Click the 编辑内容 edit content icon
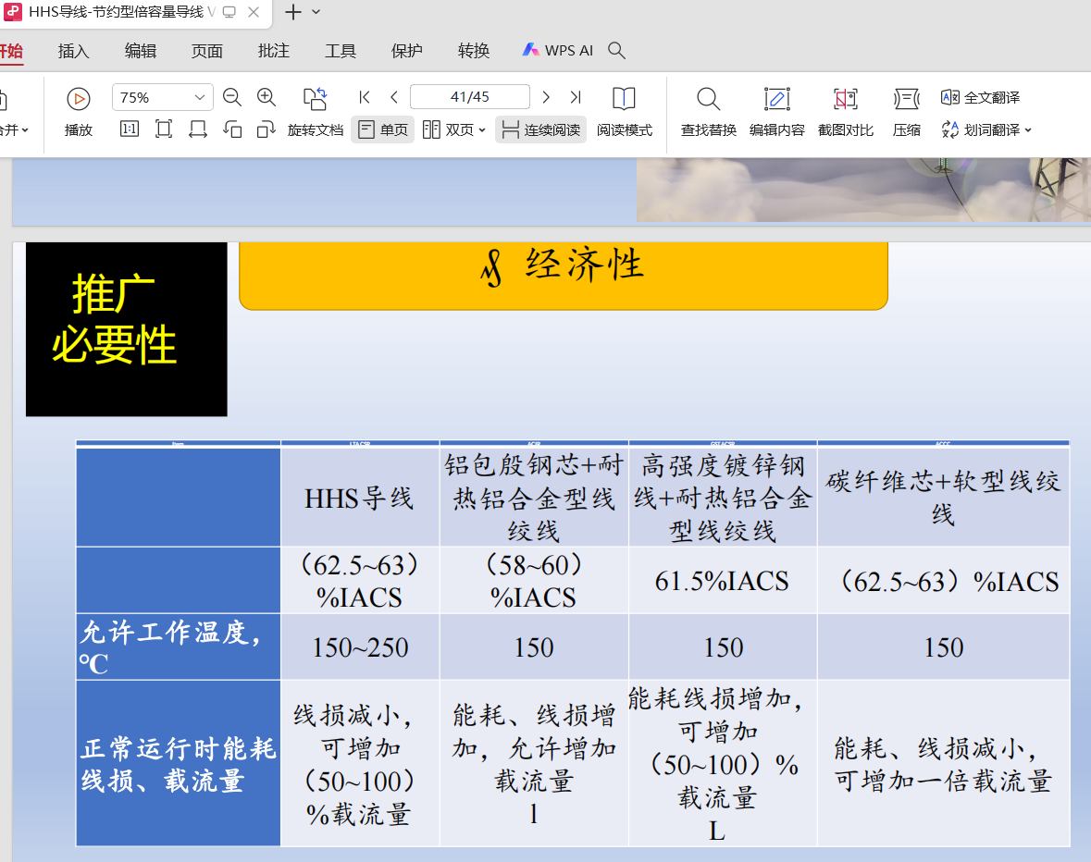The width and height of the screenshot is (1091, 862). click(776, 99)
